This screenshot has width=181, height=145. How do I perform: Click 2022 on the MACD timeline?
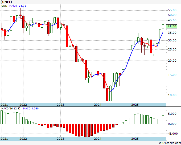click(23, 139)
